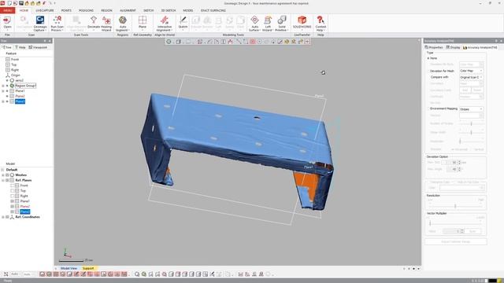Click the Open file icon in the ribbon
This screenshot has height=283, width=504.
click(x=7, y=23)
